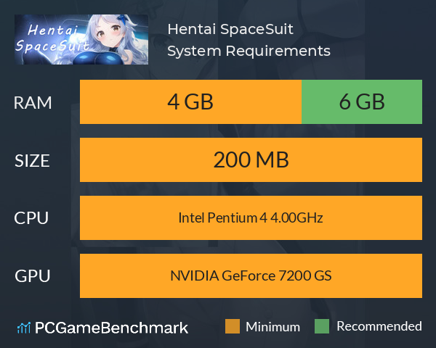
Task: Click the orange Minimum legend swatch
Action: 233,326
